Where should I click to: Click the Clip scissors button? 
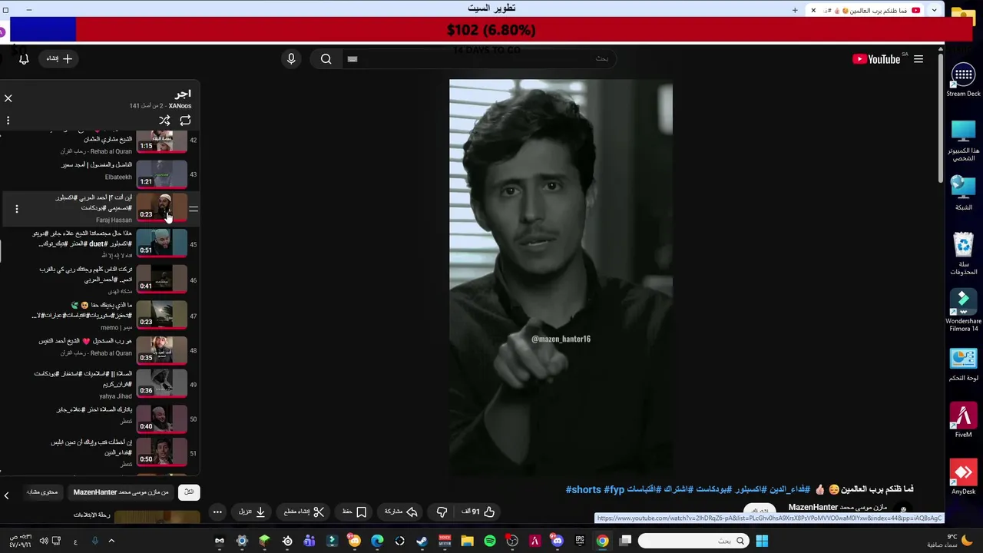[304, 512]
